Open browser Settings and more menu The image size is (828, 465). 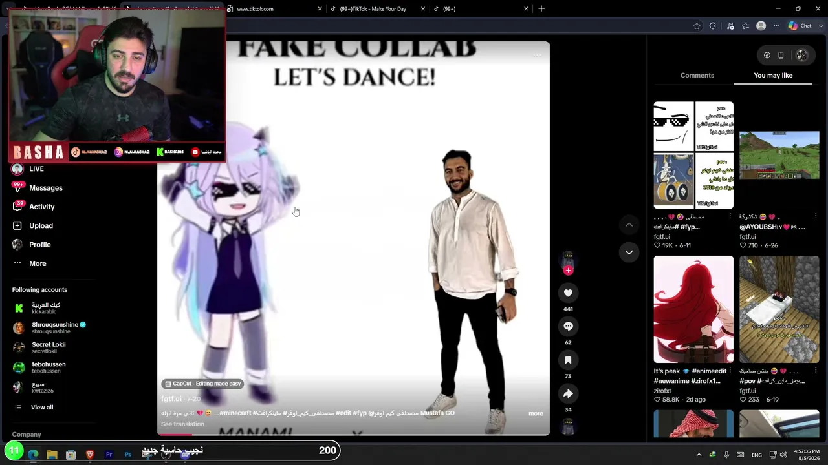(776, 26)
